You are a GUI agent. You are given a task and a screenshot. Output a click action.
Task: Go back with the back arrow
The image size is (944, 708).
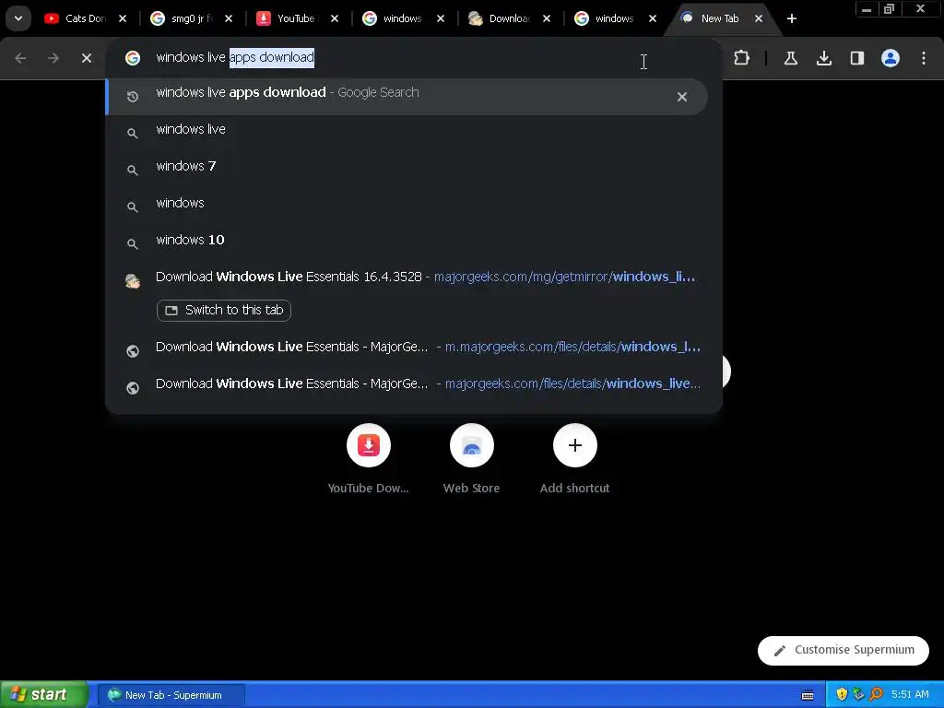point(20,58)
